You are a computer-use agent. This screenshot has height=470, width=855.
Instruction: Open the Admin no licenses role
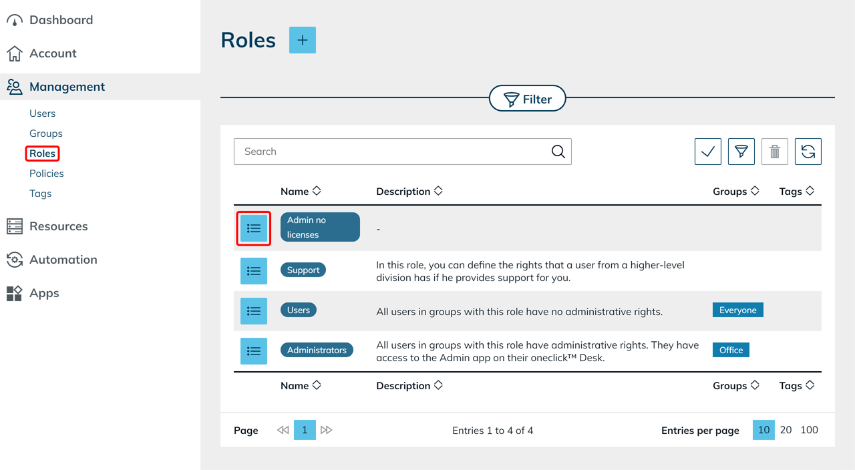[x=320, y=227]
